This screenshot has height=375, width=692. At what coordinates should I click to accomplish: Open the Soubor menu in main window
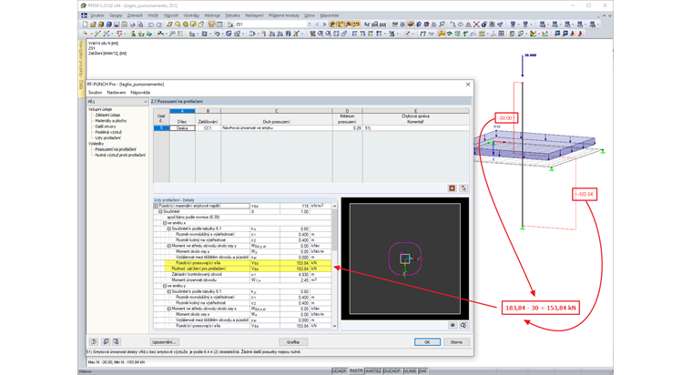[97, 15]
